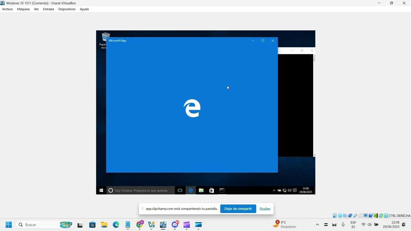Maximize the Microsoft Edge window
411x231 pixels.
263,41
